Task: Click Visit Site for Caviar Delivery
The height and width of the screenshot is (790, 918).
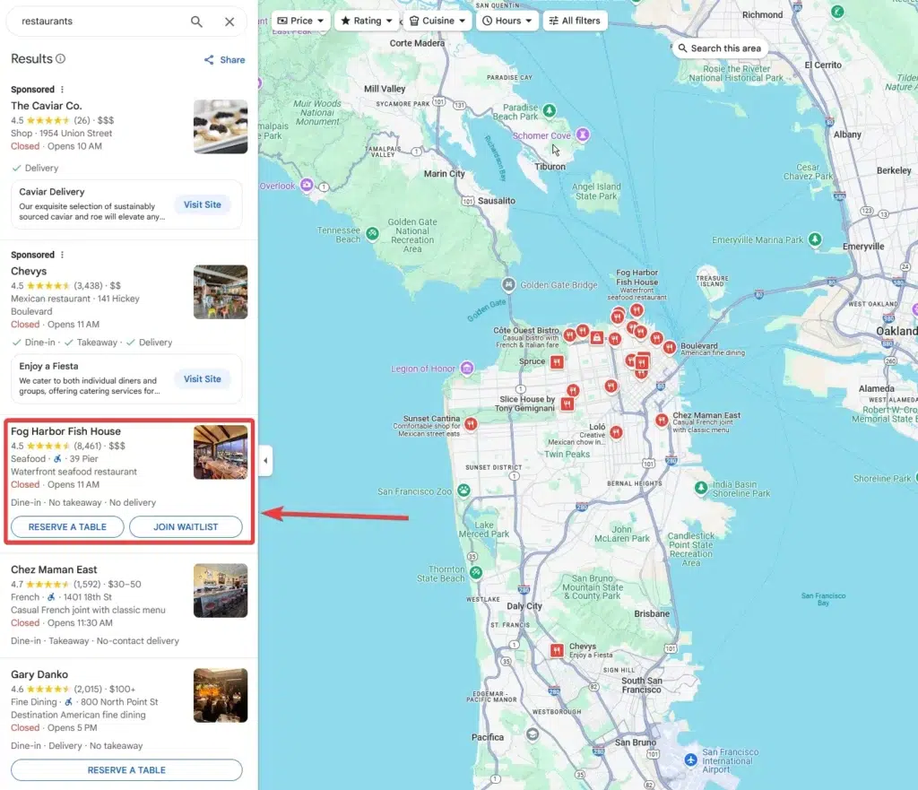Action: click(202, 204)
